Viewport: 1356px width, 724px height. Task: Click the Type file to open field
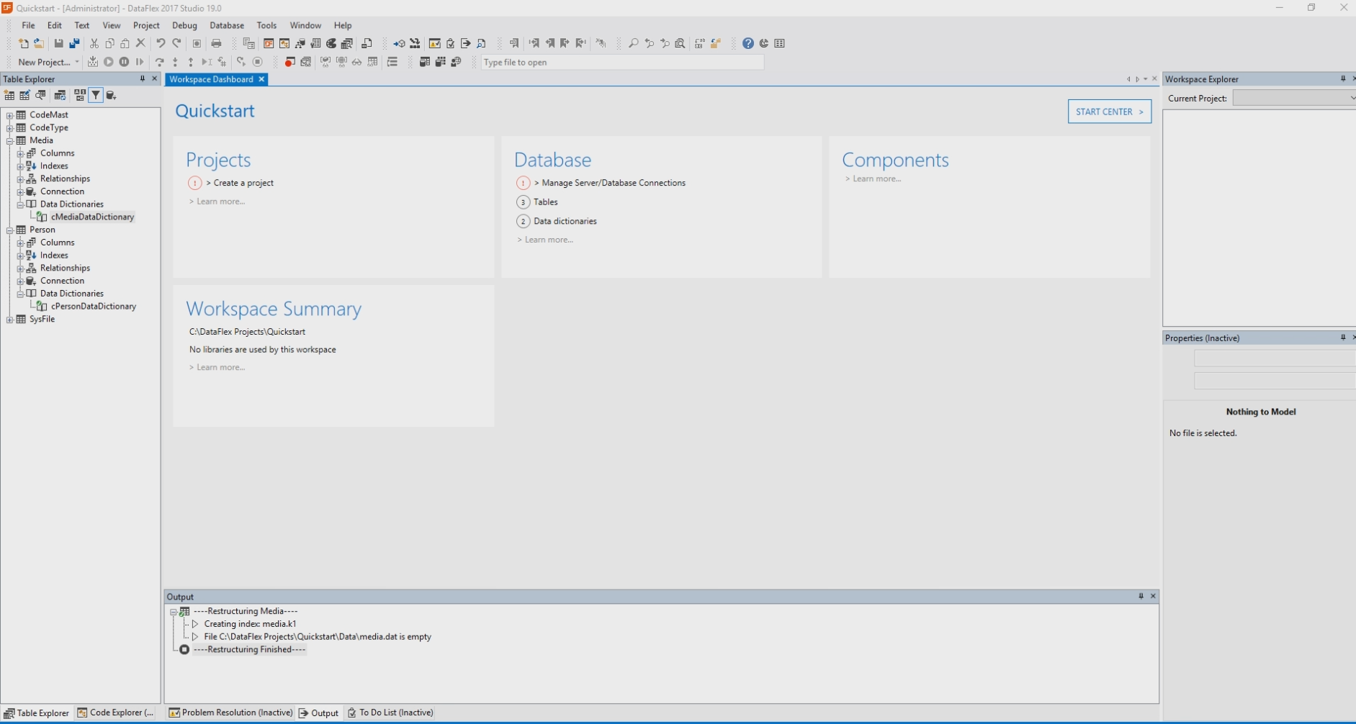tap(621, 63)
